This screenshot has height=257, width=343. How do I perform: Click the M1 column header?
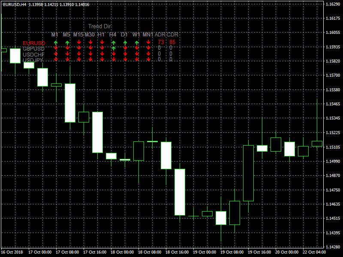pos(55,35)
